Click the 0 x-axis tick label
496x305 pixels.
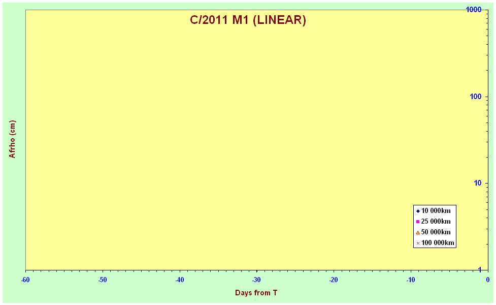pos(488,280)
